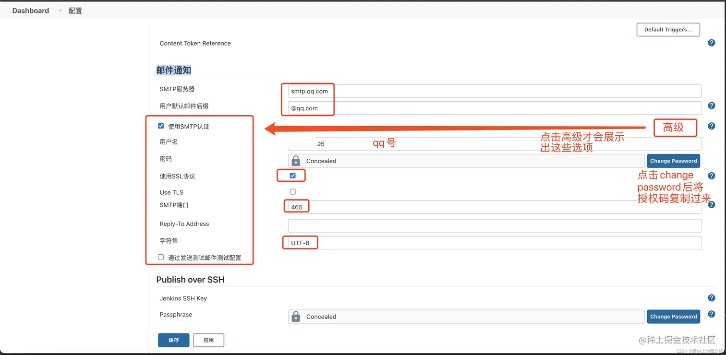Screen dimensions: 726x355
Task: Uncheck the 使用SSL协议 checkbox
Action: click(x=292, y=176)
